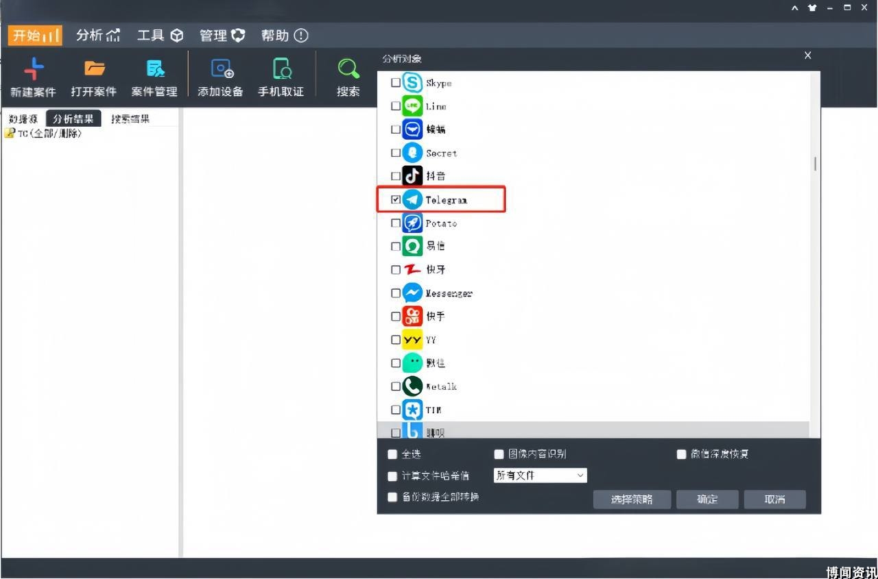
Task: Click the 蝙蝠 app icon
Action: 412,130
